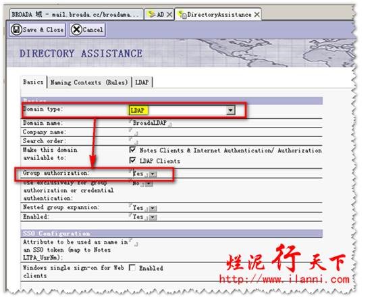Toggle Notes Clients & Internet Authentication checkbox

coord(132,150)
